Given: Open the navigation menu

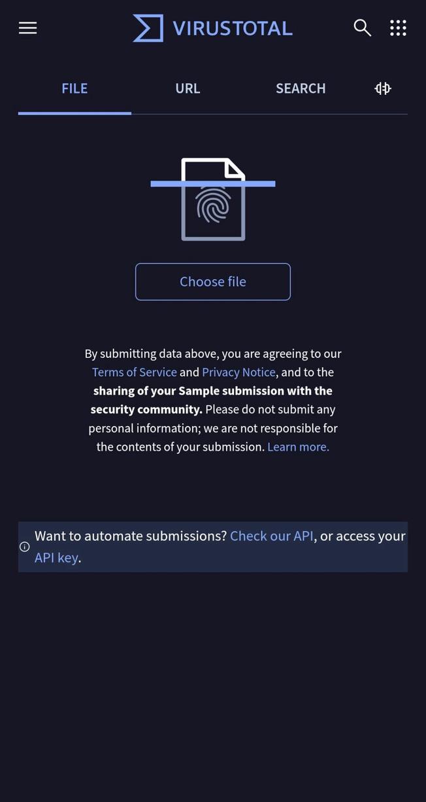Looking at the screenshot, I should pyautogui.click(x=27, y=26).
